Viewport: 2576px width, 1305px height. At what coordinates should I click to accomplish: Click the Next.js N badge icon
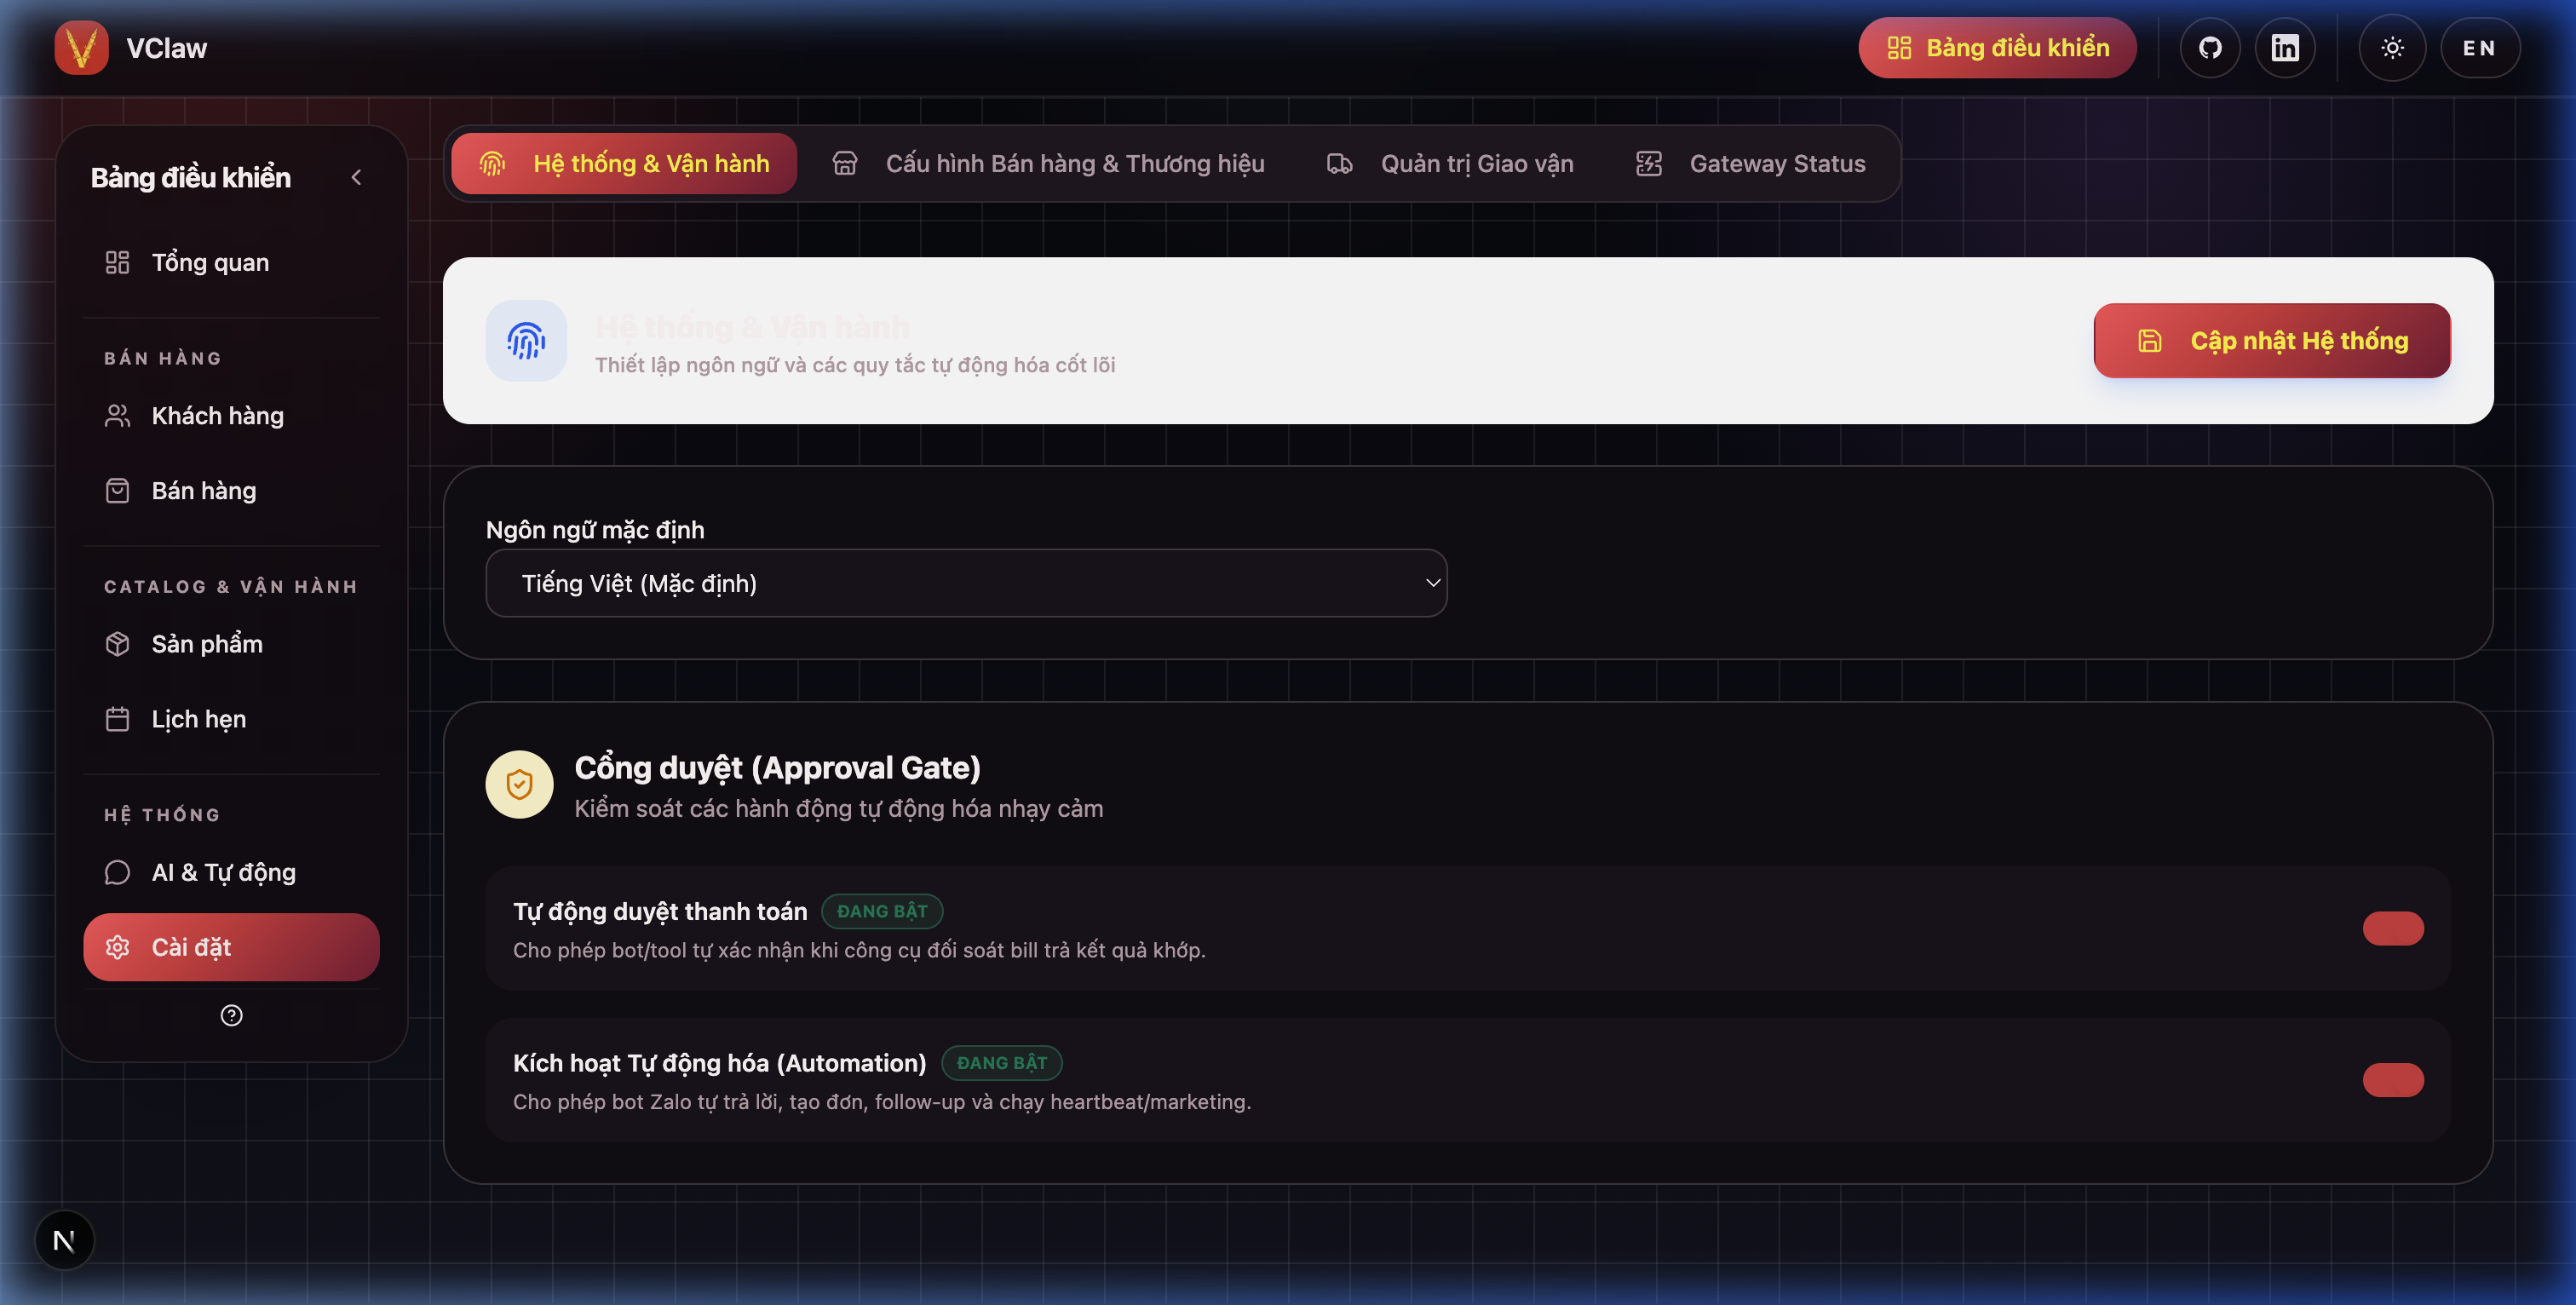[x=64, y=1241]
